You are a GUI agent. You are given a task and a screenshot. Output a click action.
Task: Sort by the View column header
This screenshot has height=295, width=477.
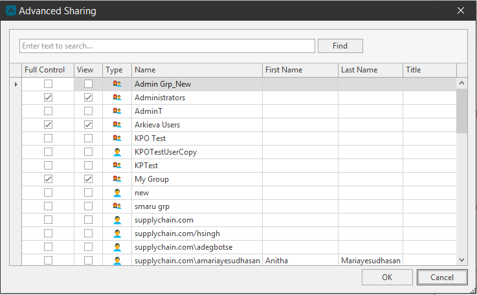(x=88, y=70)
